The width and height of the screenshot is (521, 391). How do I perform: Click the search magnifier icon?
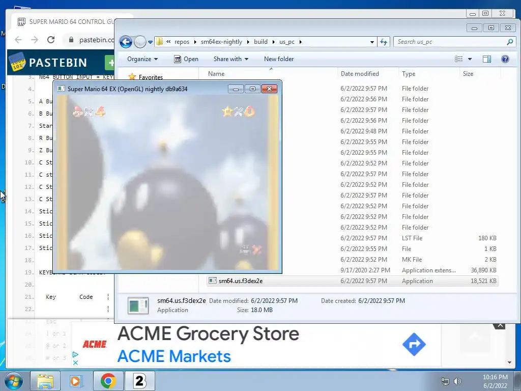510,42
